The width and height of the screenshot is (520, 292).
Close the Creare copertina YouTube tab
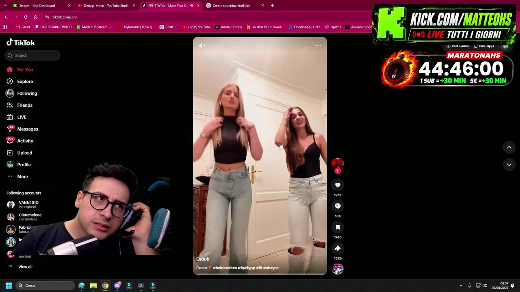click(x=262, y=6)
